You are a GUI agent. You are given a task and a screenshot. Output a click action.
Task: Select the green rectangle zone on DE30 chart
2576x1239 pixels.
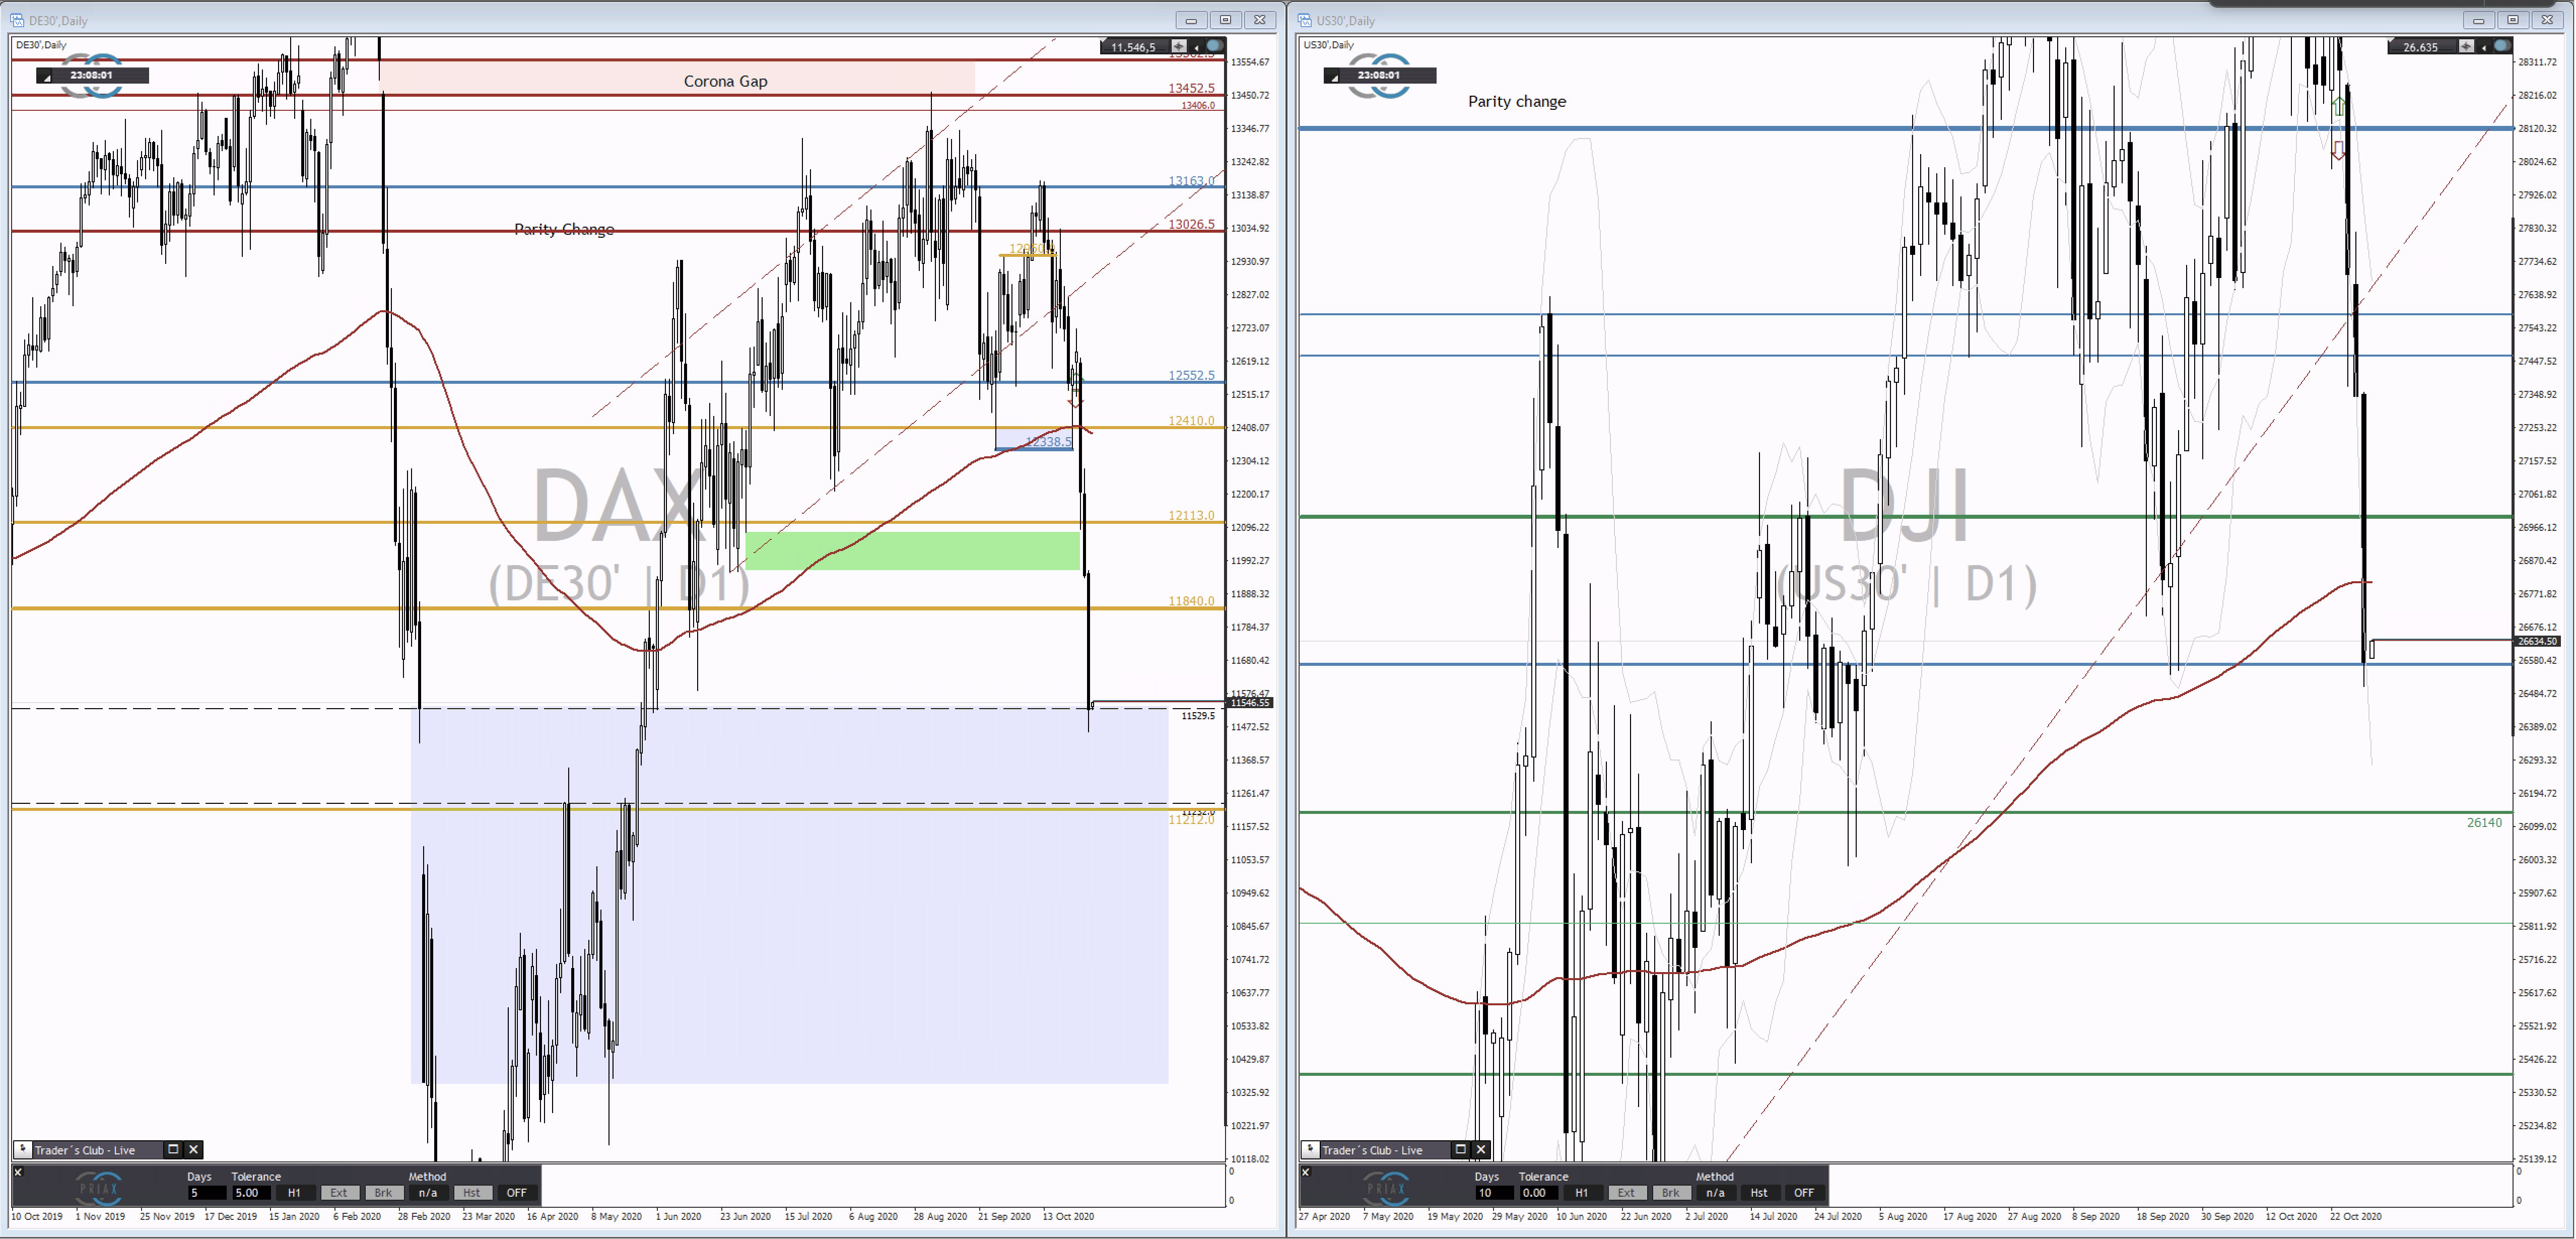tap(912, 551)
